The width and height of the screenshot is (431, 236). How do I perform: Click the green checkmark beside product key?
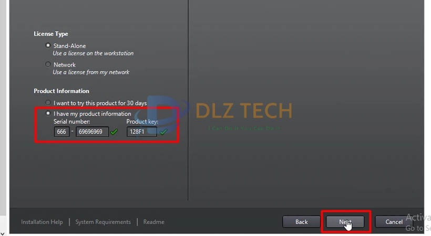[x=163, y=132]
